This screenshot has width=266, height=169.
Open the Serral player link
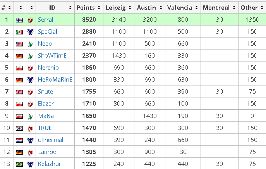[x=46, y=20]
